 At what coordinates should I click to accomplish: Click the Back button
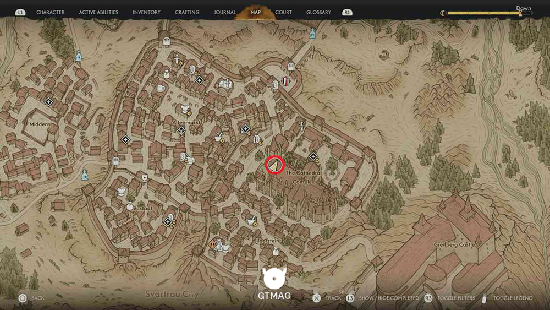pos(32,298)
